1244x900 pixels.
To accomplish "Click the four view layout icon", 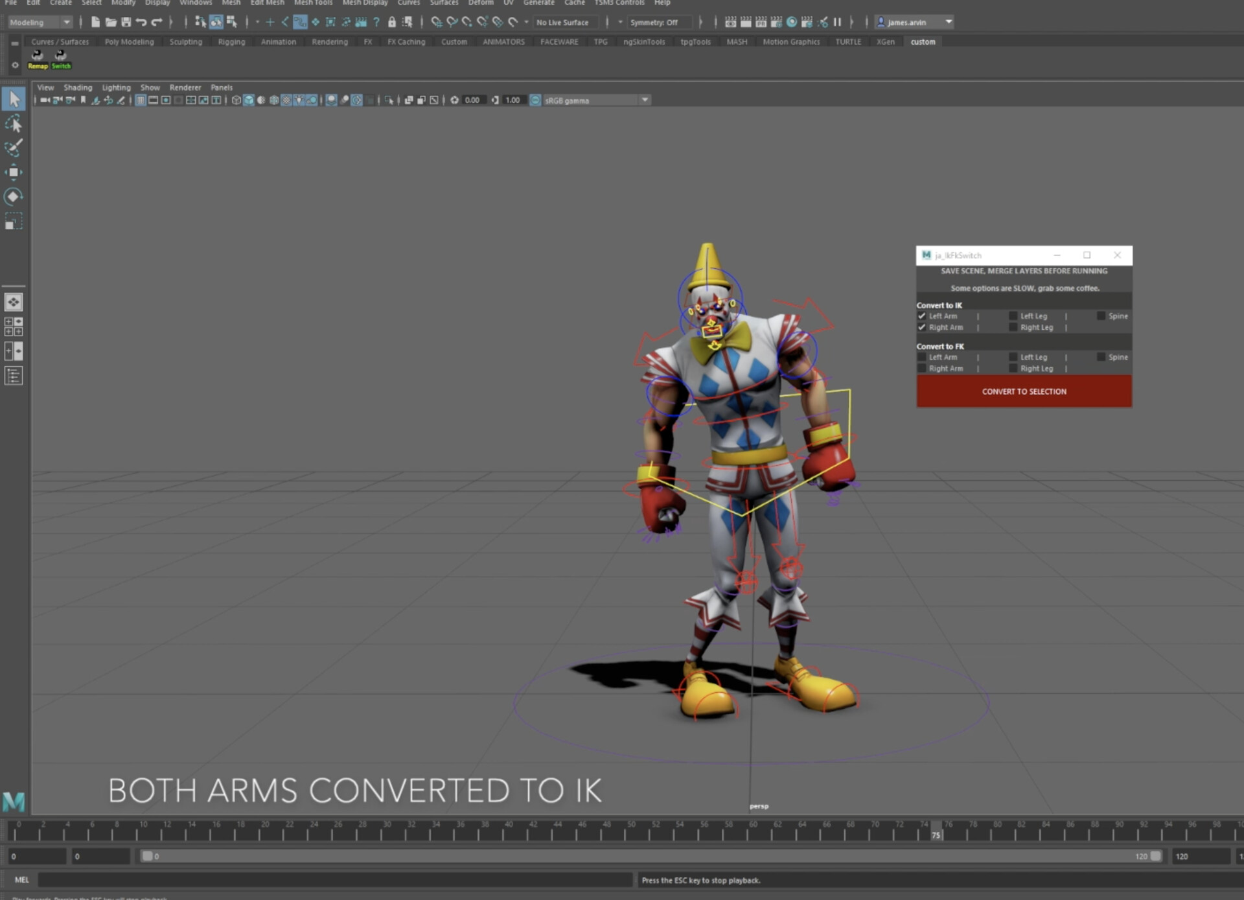I will (14, 327).
